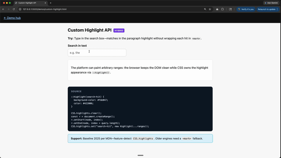Click the HYBRID badge
The height and width of the screenshot is (158, 281).
pyautogui.click(x=119, y=30)
